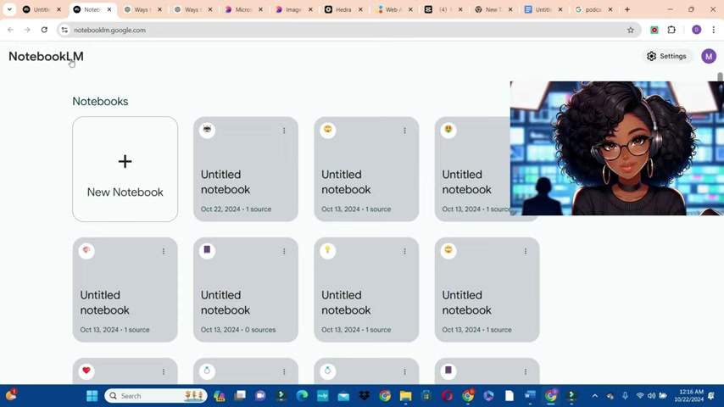Open the Chrome profile D avatar
Viewport: 724px width, 407px height.
[x=696, y=30]
